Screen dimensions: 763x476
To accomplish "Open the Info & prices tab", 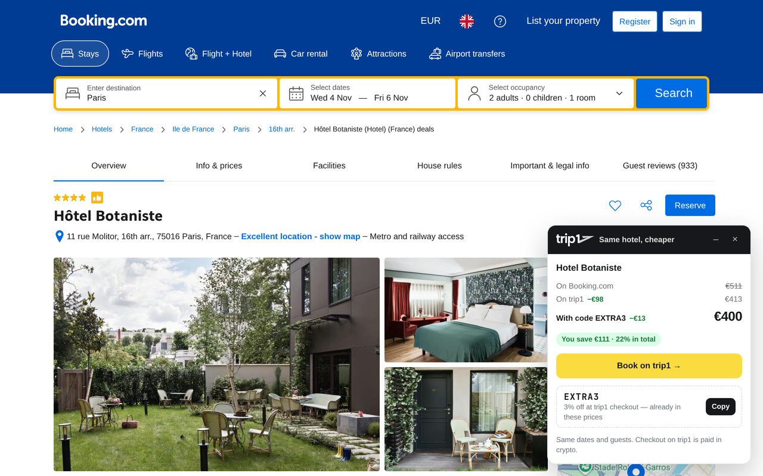I will (219, 166).
